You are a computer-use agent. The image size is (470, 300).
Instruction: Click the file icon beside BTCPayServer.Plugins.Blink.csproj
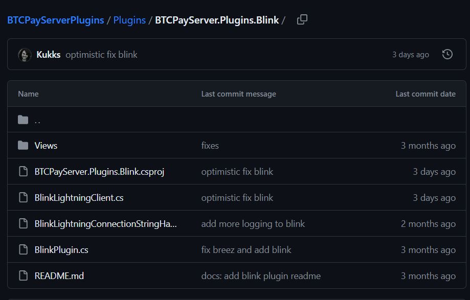23,171
